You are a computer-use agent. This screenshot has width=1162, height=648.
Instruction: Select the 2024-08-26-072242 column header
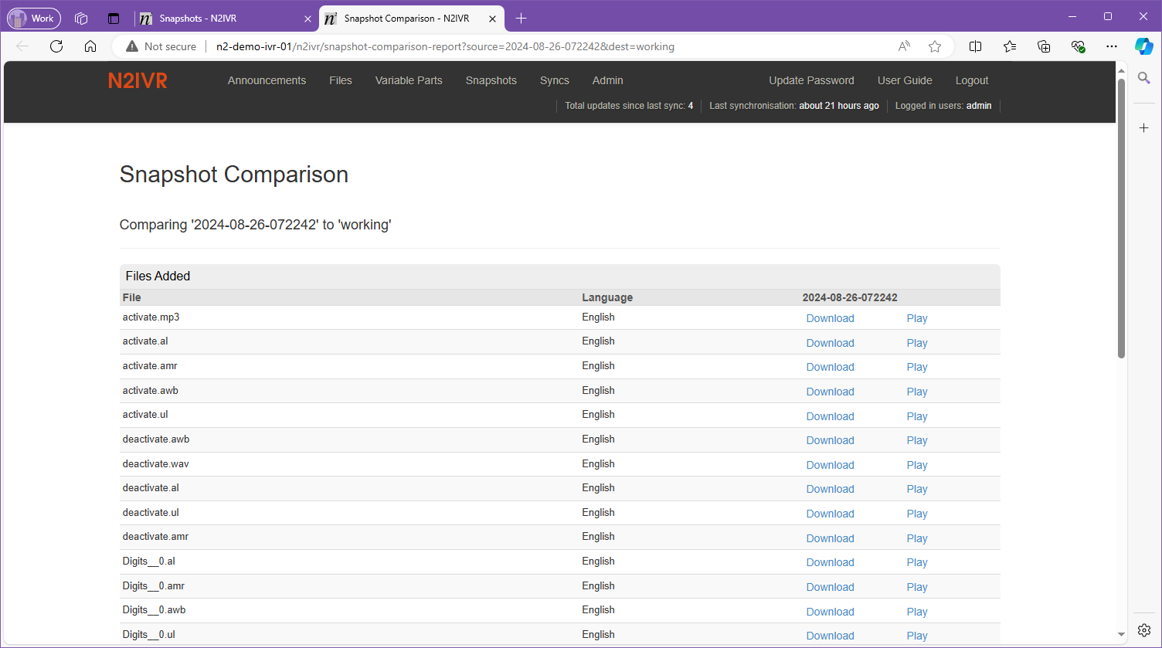pyautogui.click(x=850, y=297)
